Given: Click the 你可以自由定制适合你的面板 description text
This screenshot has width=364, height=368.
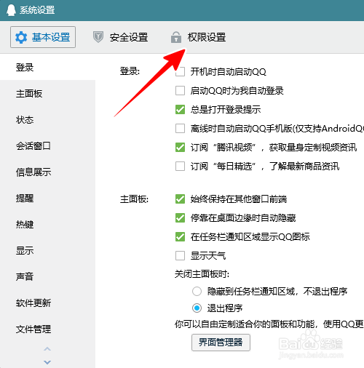Looking at the screenshot, I should 269,324.
